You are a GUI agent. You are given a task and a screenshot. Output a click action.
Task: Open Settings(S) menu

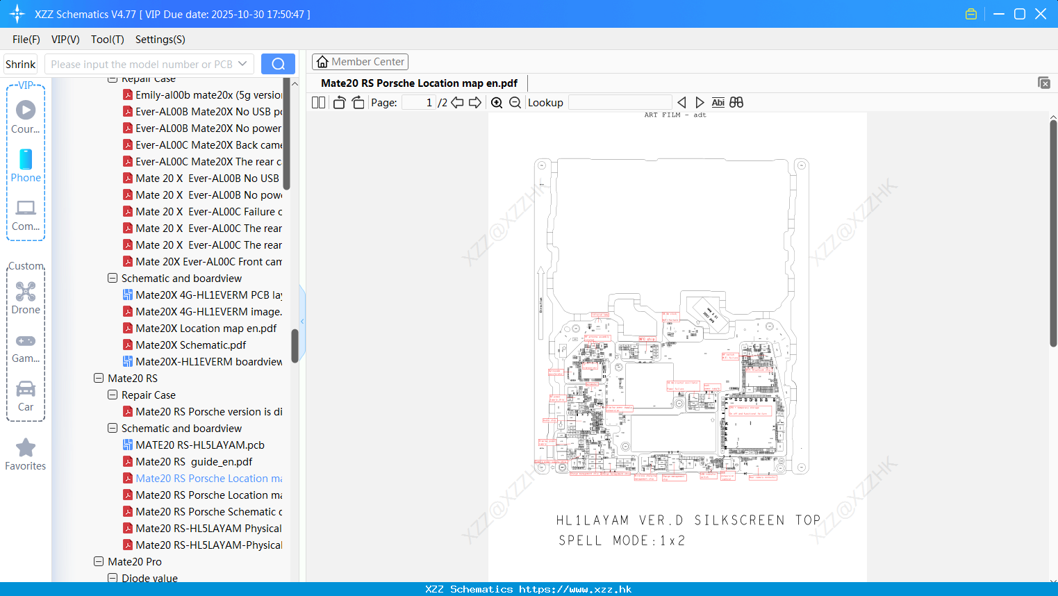(x=160, y=40)
